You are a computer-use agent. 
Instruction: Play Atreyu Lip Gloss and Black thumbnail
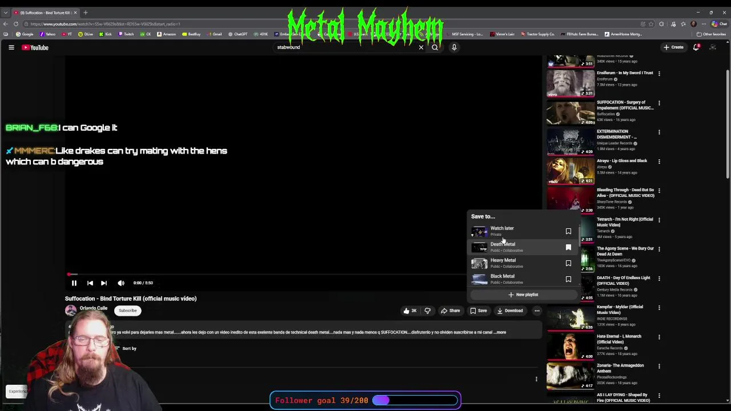571,171
